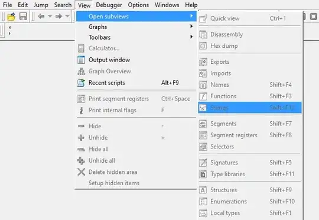The width and height of the screenshot is (319, 220).
Task: Open the Quick view subview
Action: [250, 18]
